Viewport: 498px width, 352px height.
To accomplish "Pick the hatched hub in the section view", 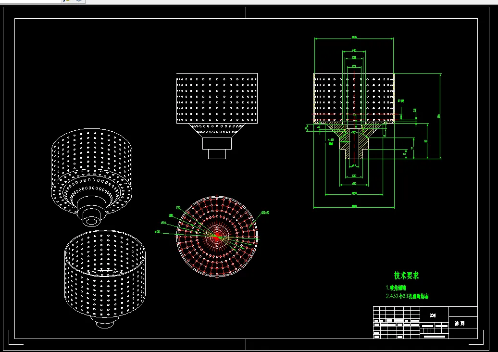I will pos(354,140).
